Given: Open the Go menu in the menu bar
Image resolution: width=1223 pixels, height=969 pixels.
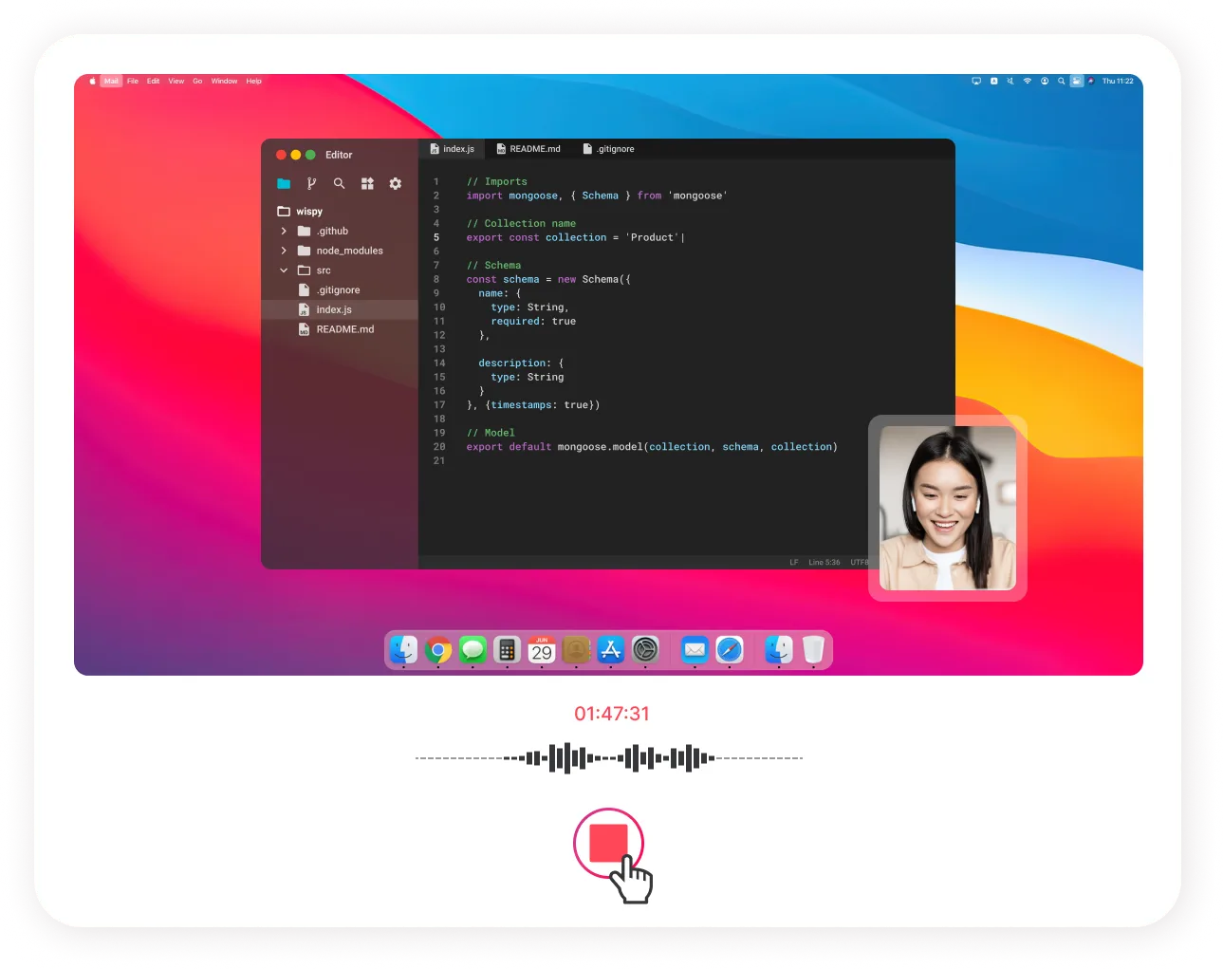Looking at the screenshot, I should [x=197, y=81].
